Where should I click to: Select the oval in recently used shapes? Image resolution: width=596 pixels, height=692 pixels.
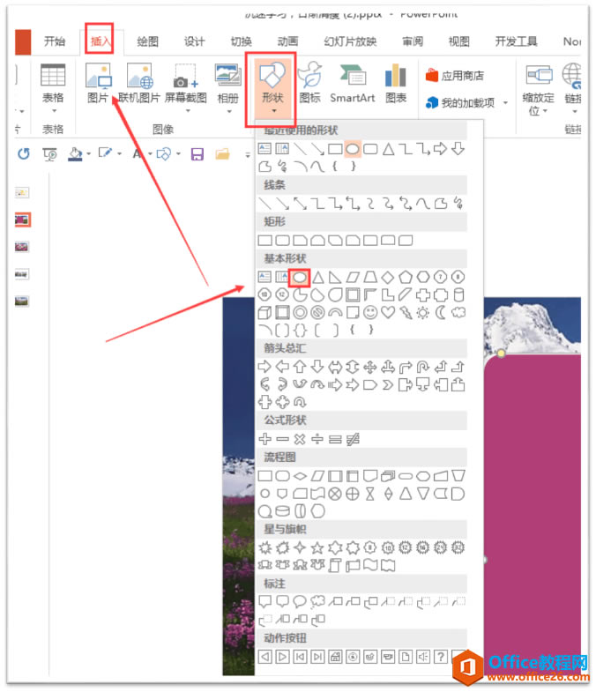click(x=353, y=149)
